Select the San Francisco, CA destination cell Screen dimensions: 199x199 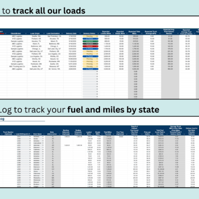54,36
